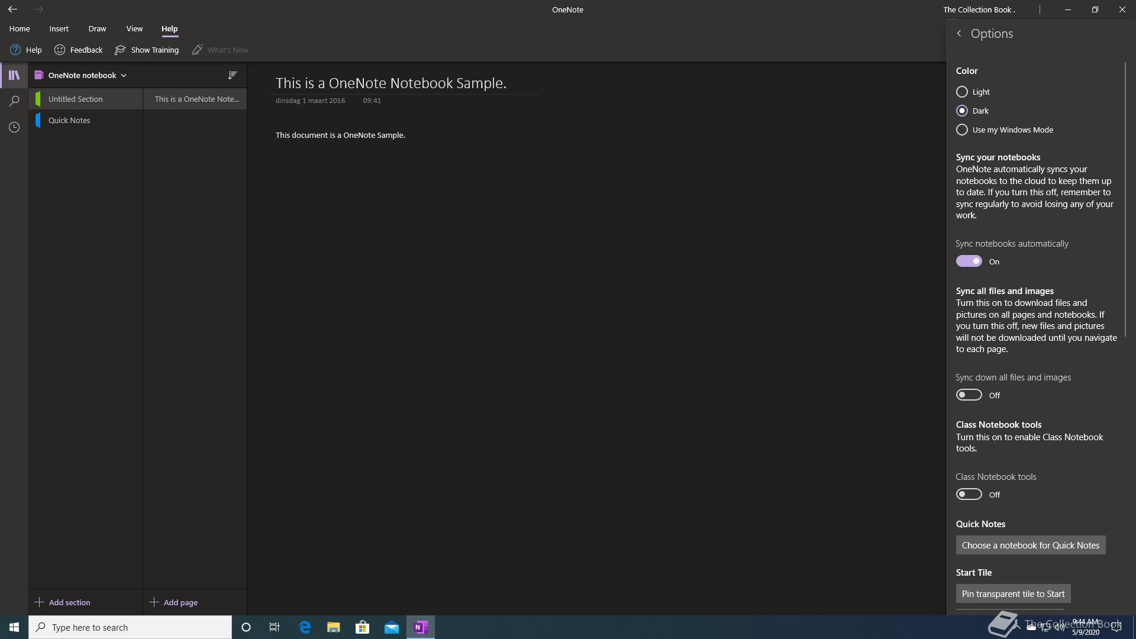Screen dimensions: 1136x639
Task: Click the sort pages icon
Action: (x=233, y=75)
